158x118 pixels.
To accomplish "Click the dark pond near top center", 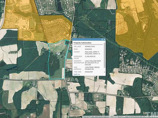I will pos(60,6).
